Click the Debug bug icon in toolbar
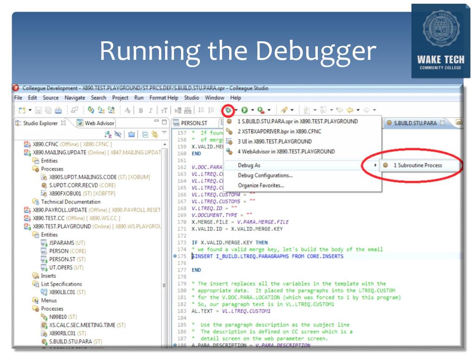Screen dimensions: 475x356 [228, 110]
